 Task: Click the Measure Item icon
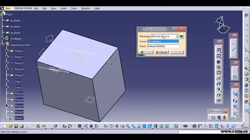point(219,117)
